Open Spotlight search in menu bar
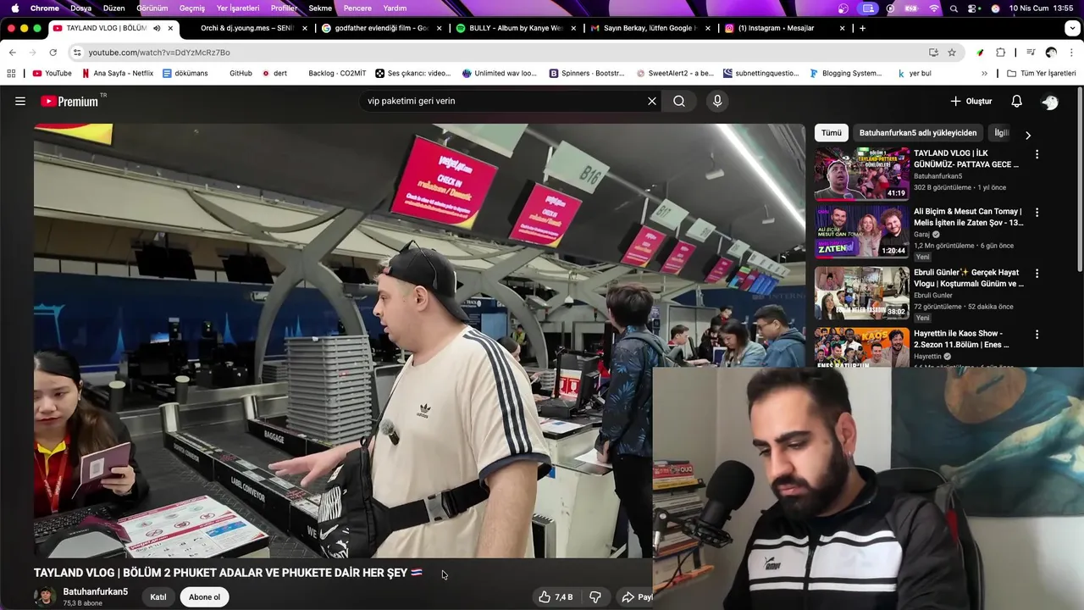This screenshot has width=1084, height=610. [954, 8]
